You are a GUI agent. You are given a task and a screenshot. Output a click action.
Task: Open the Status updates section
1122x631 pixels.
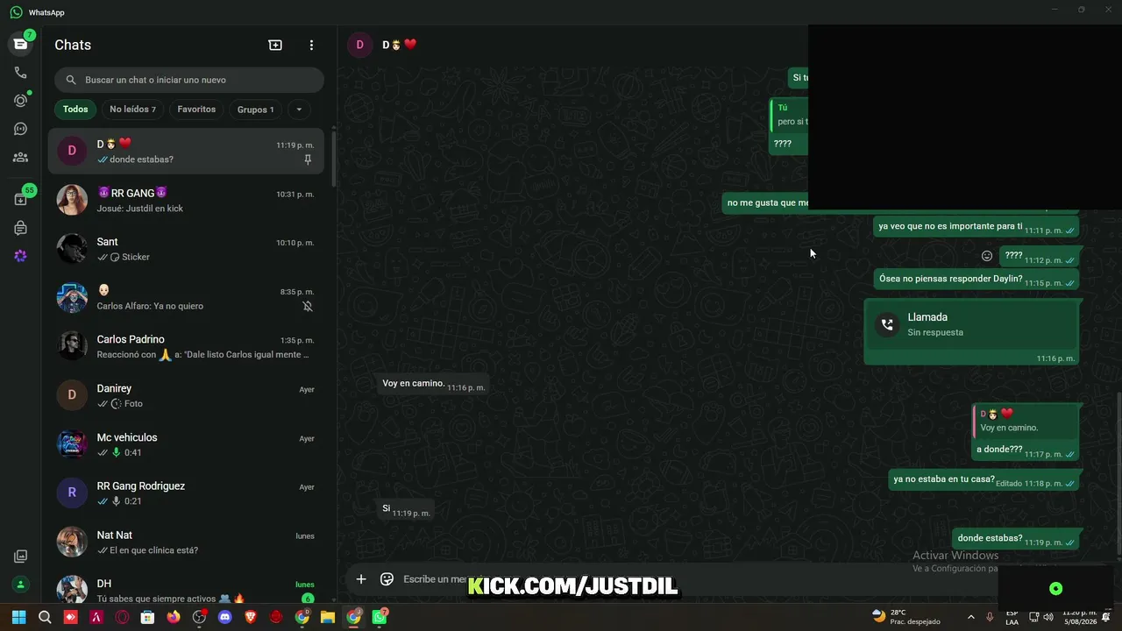point(20,101)
